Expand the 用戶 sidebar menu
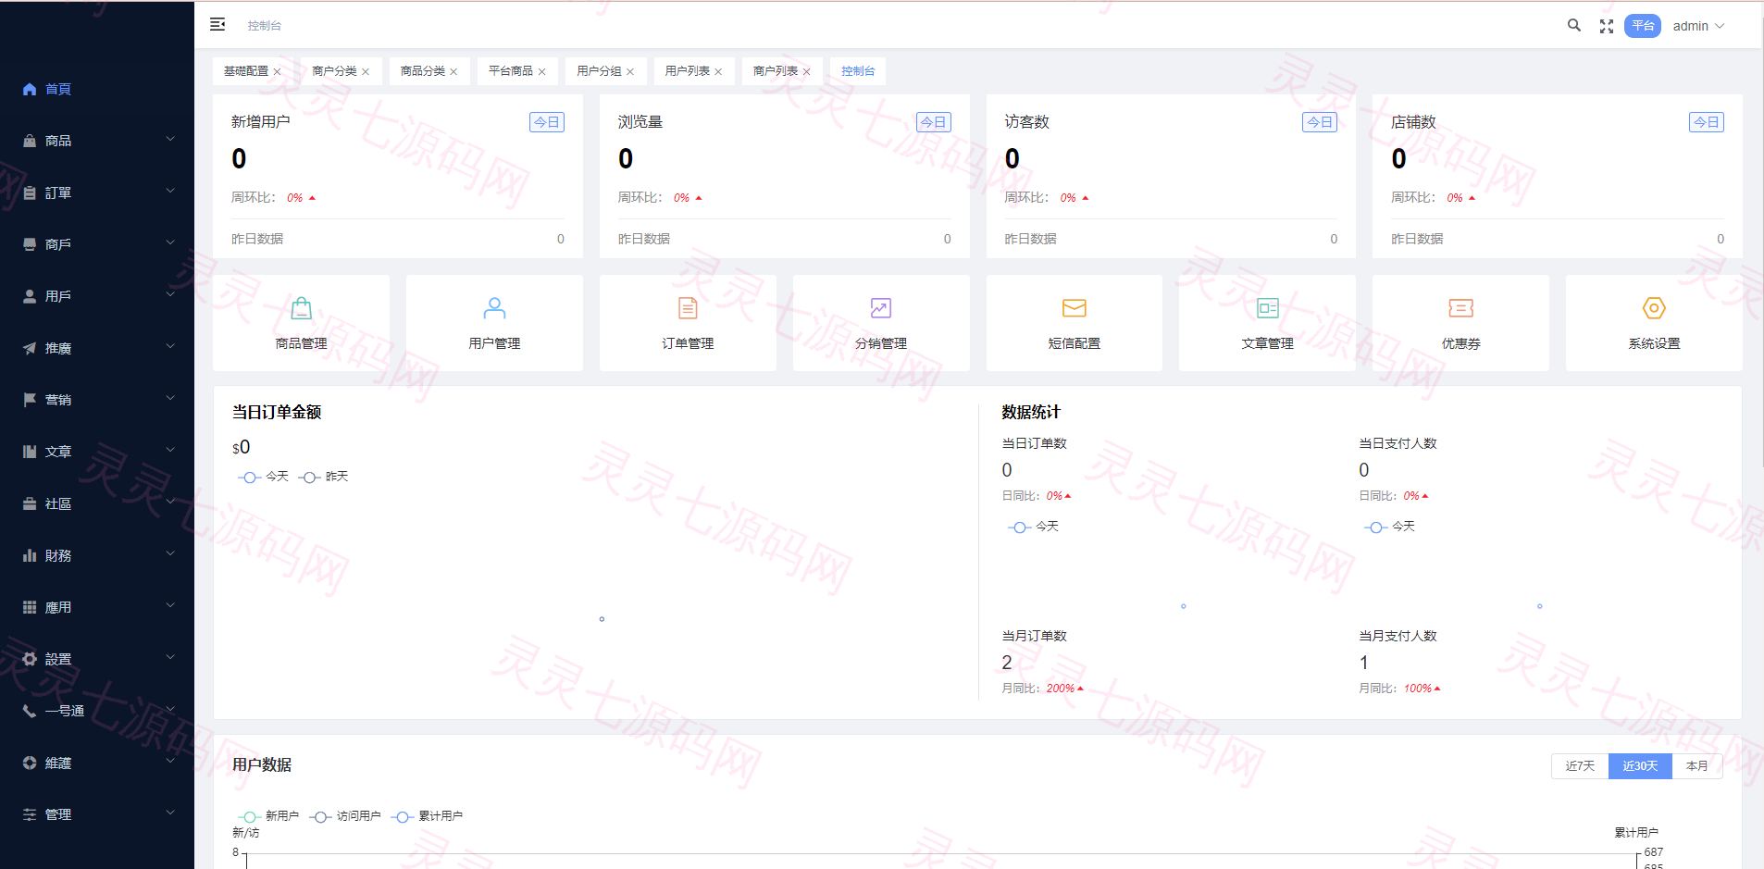The image size is (1764, 869). 97,296
